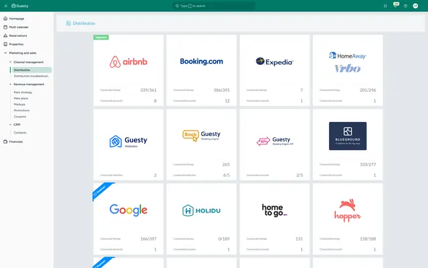Click the Multi calendar icon in the sidebar
Image resolution: width=428 pixels, height=268 pixels.
pos(5,27)
